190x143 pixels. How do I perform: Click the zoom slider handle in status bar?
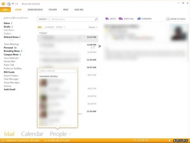click(x=169, y=140)
